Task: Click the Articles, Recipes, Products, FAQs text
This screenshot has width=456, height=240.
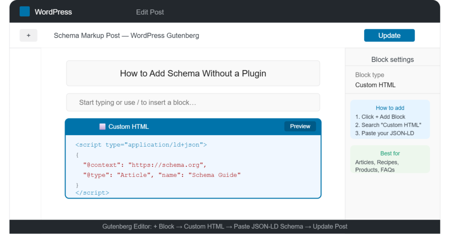Action: coord(377,166)
